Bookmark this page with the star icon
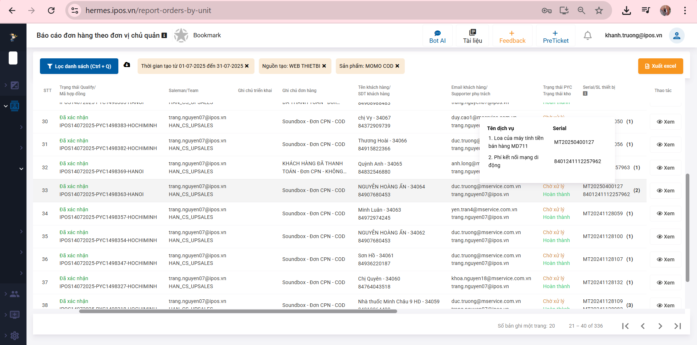This screenshot has height=345, width=697. (x=599, y=11)
